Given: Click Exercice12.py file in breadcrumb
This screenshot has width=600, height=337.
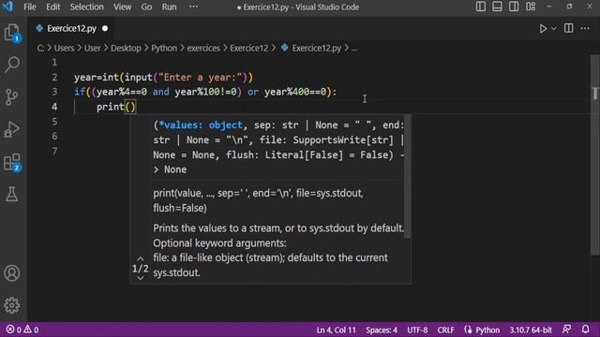Looking at the screenshot, I should coord(317,48).
